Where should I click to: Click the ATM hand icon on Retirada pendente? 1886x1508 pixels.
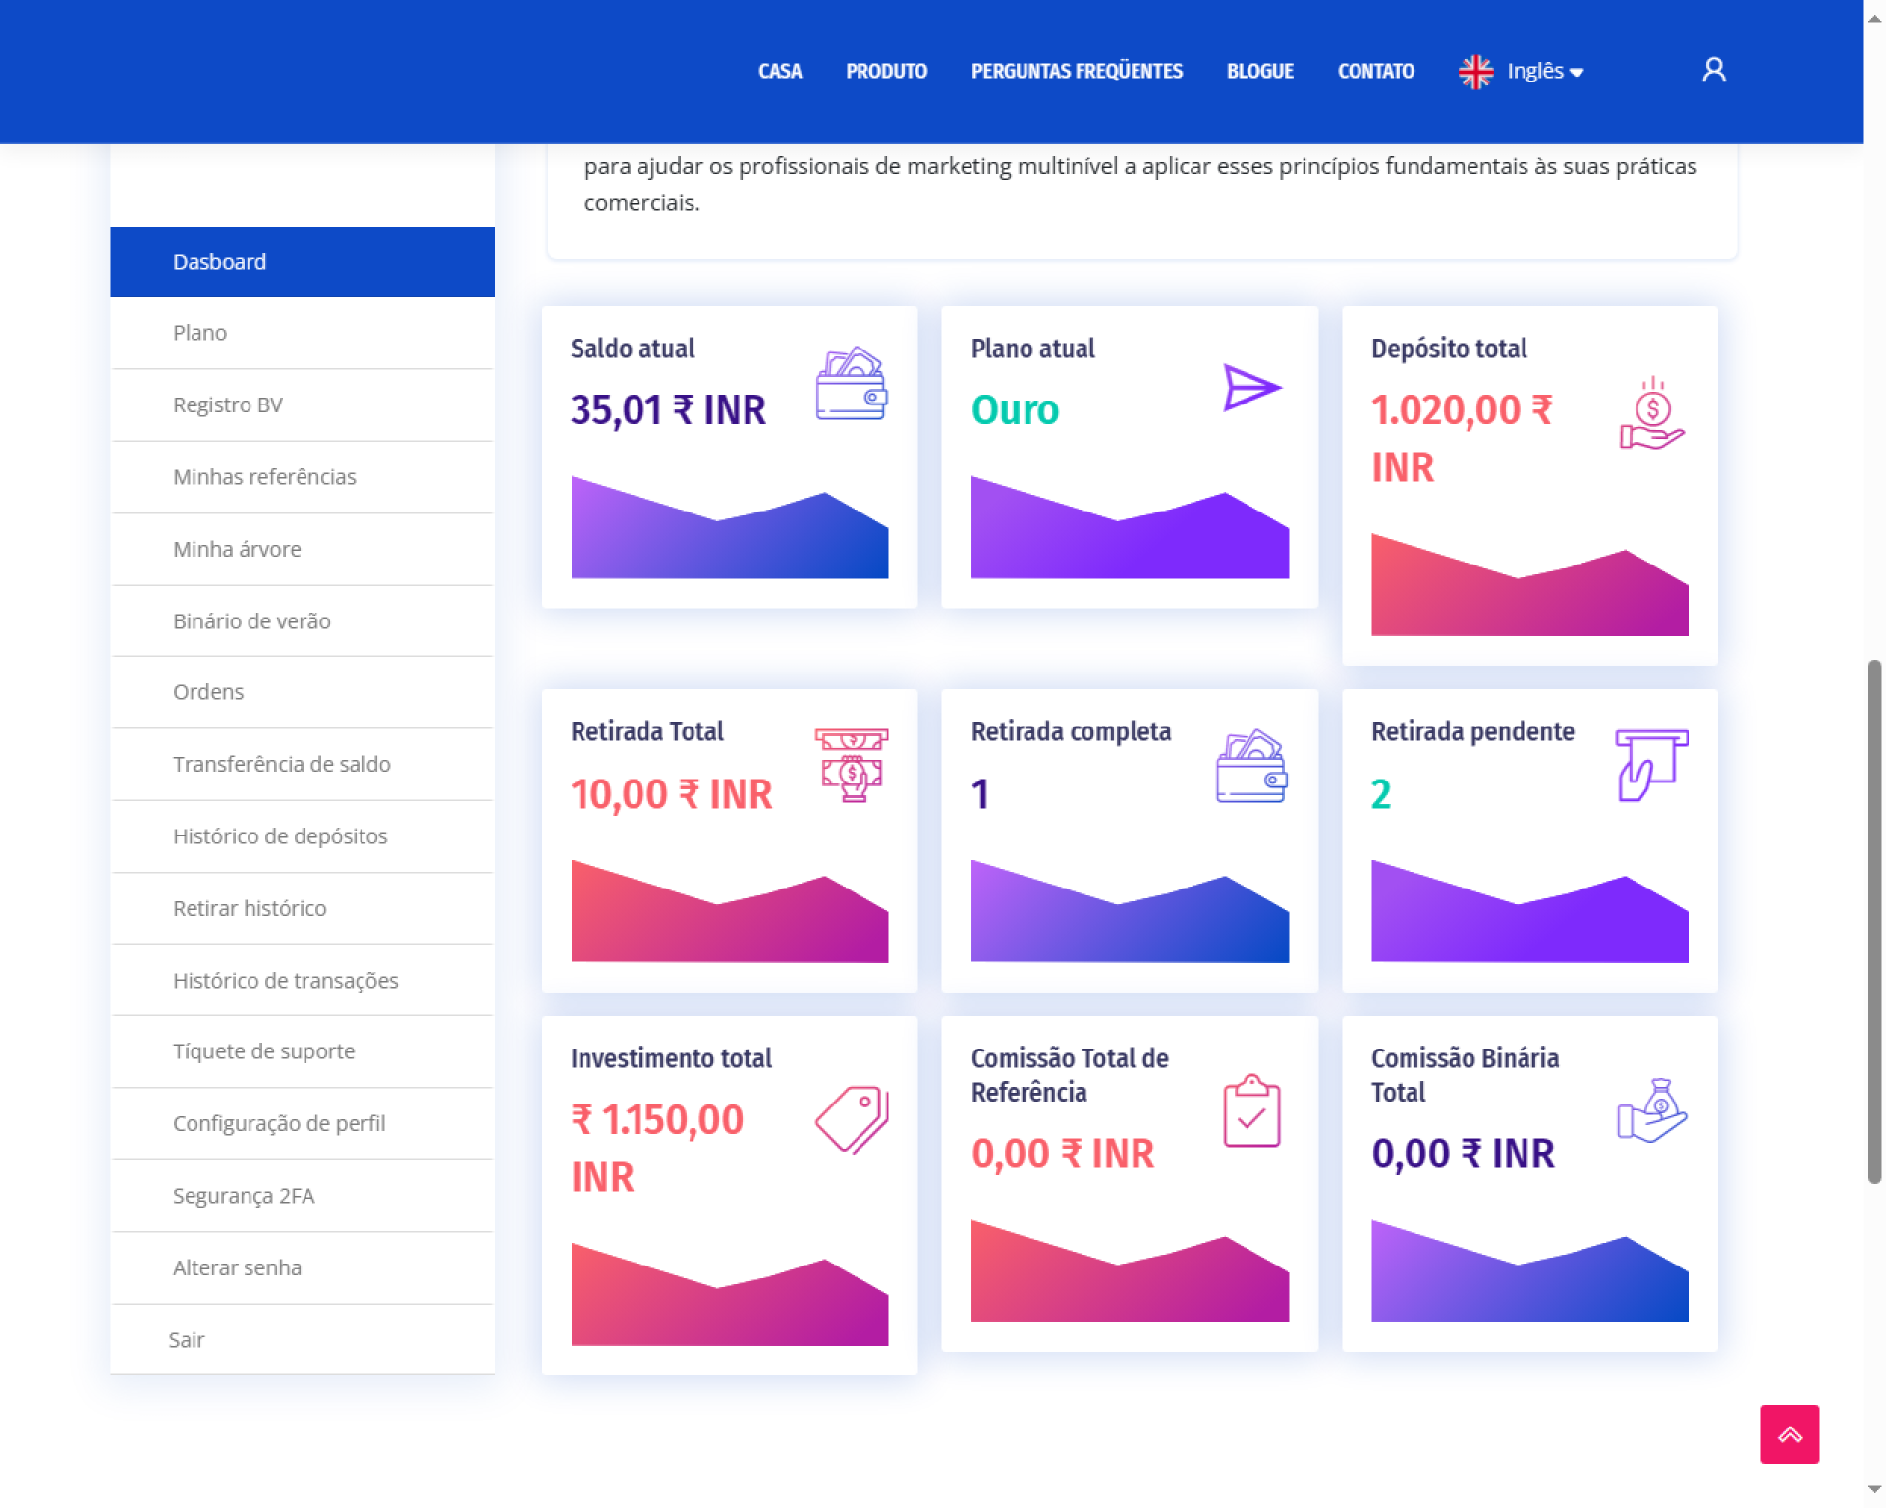[1651, 765]
